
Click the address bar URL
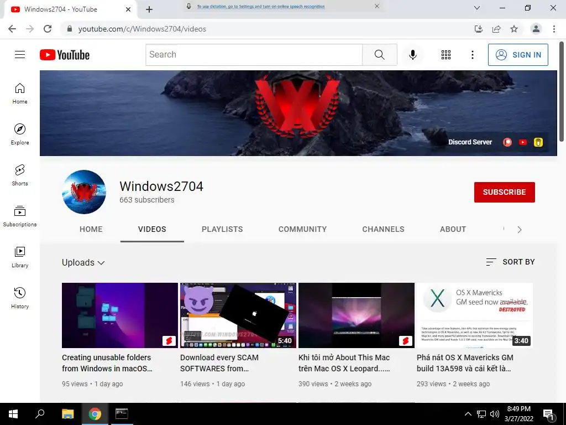tap(142, 29)
